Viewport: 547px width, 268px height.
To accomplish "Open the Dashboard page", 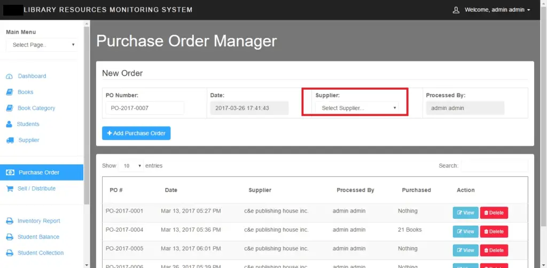I will pyautogui.click(x=32, y=76).
